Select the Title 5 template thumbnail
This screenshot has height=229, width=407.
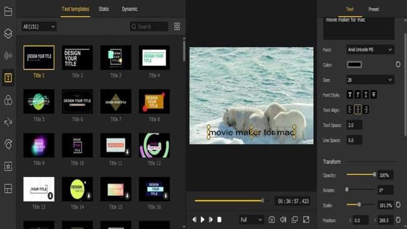pyautogui.click(x=39, y=101)
